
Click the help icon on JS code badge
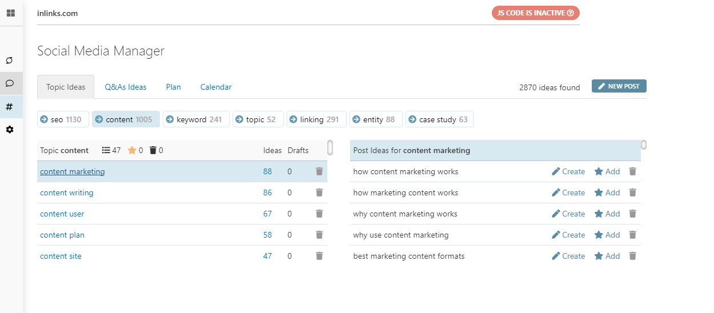[x=570, y=13]
